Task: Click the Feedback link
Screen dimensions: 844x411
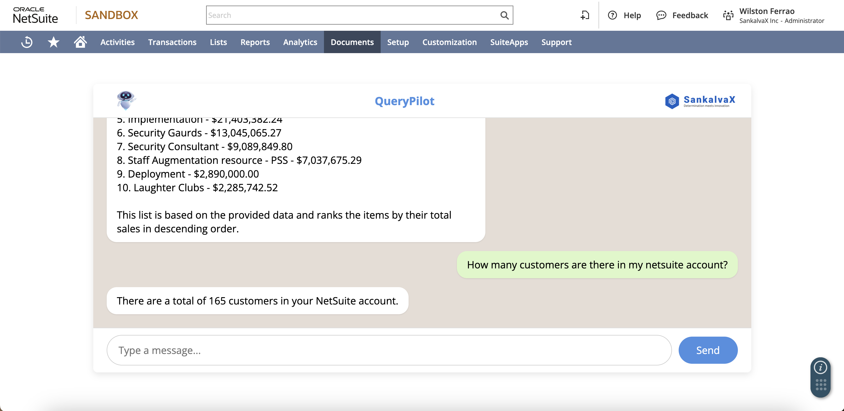Action: 690,15
